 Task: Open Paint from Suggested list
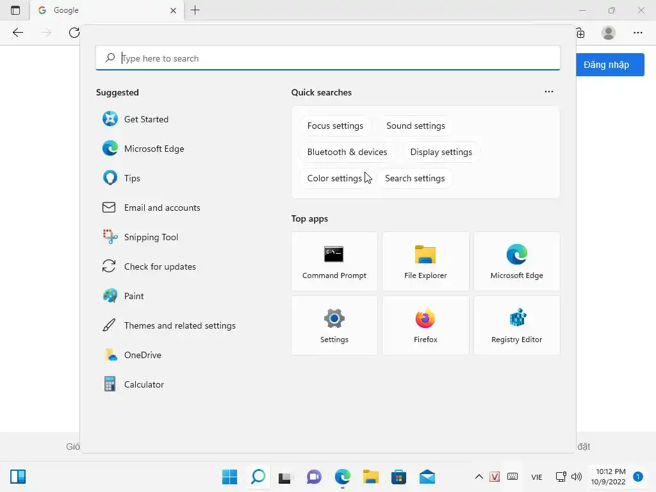123,296
